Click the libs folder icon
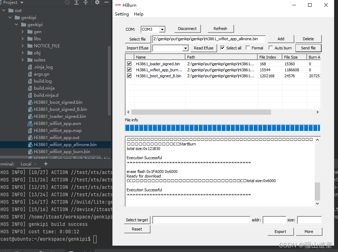This screenshot has width=338, height=252. tap(30, 39)
